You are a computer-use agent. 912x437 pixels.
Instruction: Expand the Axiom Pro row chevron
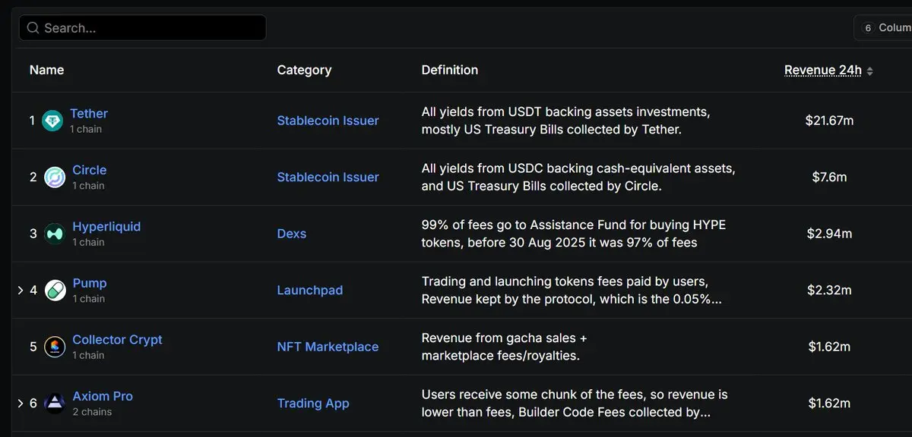click(x=21, y=404)
